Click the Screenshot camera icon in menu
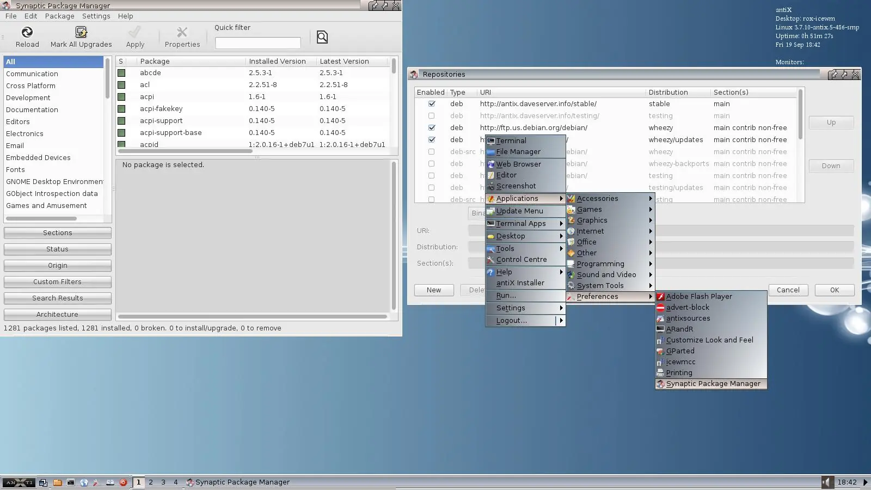The height and width of the screenshot is (490, 871). tap(491, 186)
